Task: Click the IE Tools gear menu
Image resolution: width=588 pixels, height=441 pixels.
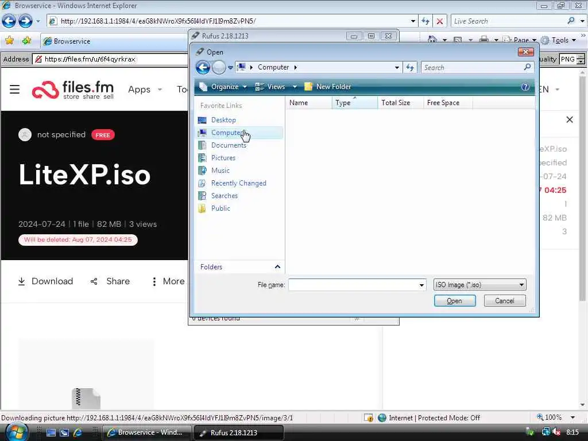Action: pyautogui.click(x=558, y=40)
